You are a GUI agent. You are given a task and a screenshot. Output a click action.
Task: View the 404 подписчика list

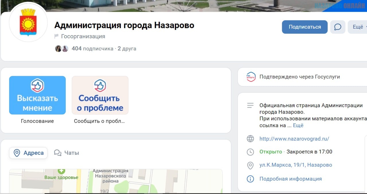point(92,49)
